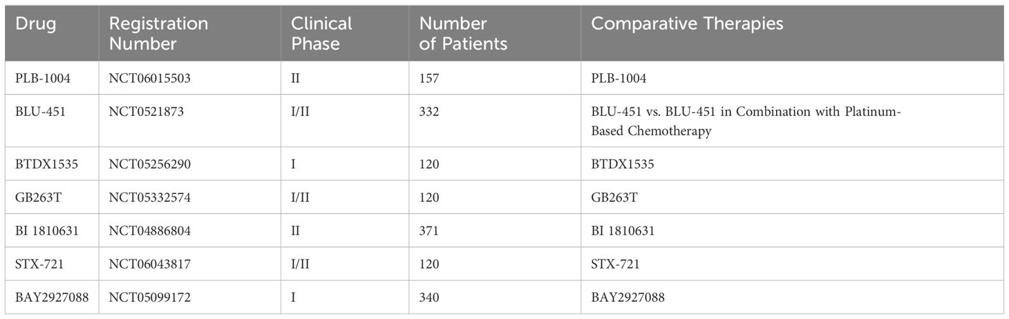The width and height of the screenshot is (1009, 319).
Task: Click the Drug column header
Action: [x=35, y=23]
